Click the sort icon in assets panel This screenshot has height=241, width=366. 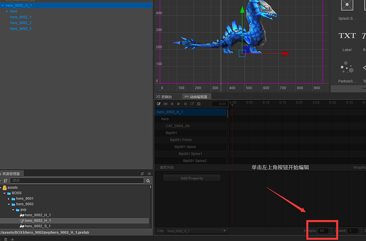6,180
